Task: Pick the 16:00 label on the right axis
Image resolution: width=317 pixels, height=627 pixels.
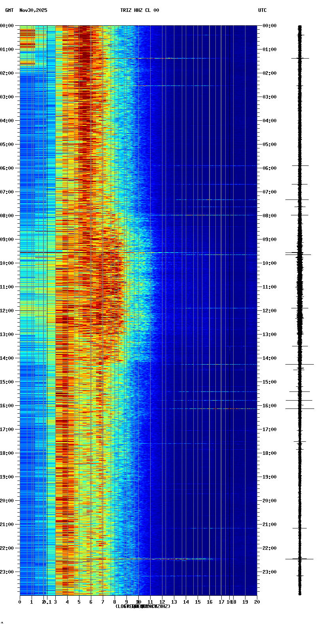Action: click(x=270, y=406)
